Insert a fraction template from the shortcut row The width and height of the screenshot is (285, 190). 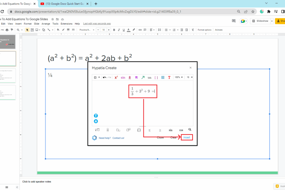(x=108, y=130)
